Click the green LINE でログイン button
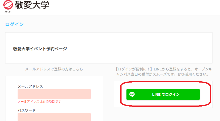 (x=163, y=94)
